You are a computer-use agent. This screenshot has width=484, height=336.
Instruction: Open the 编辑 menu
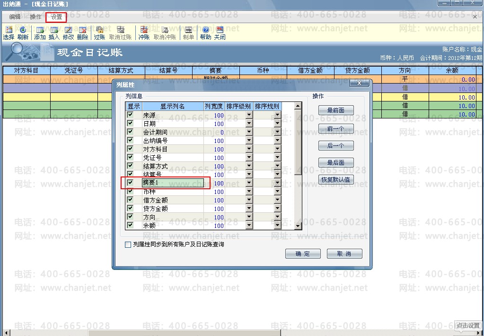pyautogui.click(x=15, y=17)
